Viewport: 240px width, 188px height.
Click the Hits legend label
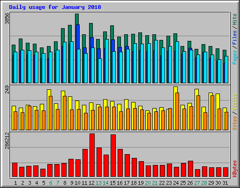tap(234, 19)
